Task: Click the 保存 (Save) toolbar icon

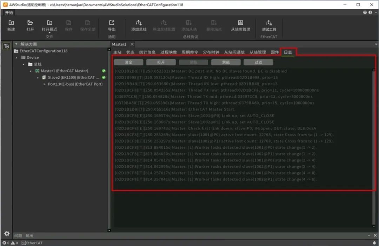Action: (69, 23)
